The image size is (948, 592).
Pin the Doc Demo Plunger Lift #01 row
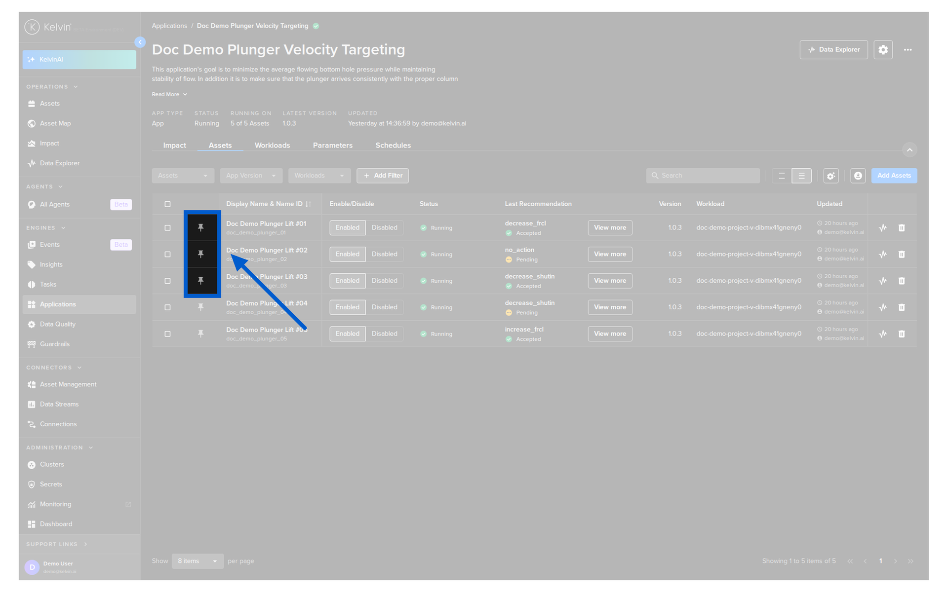pyautogui.click(x=200, y=227)
